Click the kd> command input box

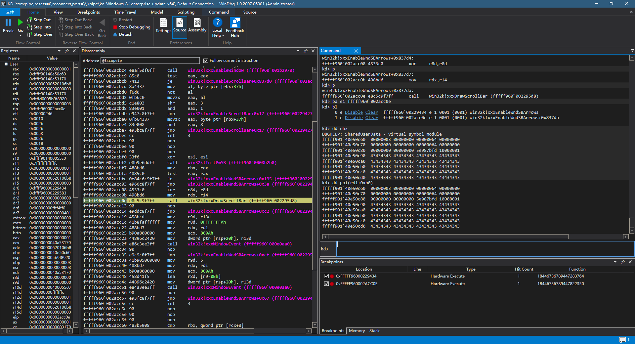[x=485, y=249]
